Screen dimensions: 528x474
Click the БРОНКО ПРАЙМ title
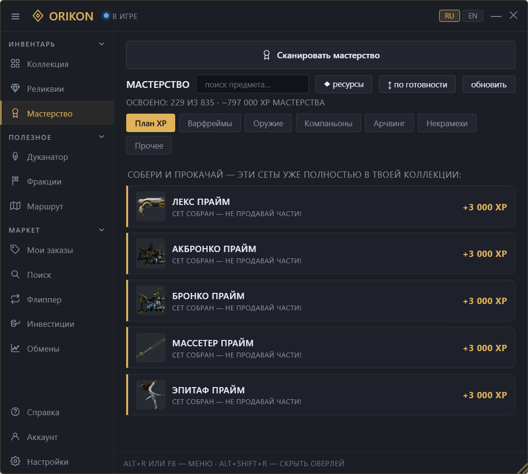click(208, 296)
